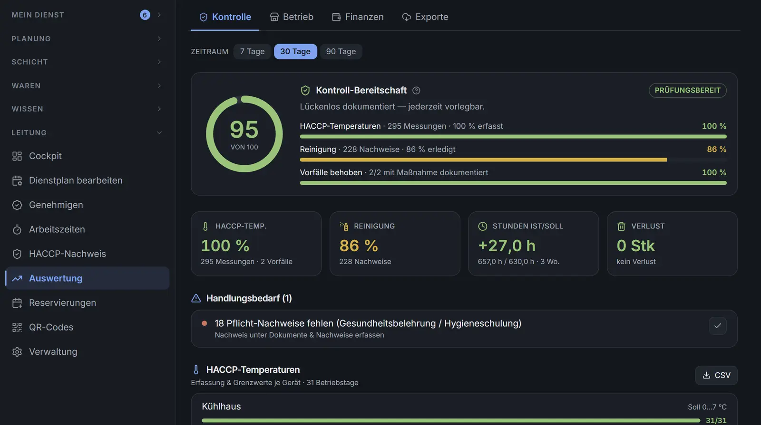Click the Verwaltung gear icon

tap(17, 352)
